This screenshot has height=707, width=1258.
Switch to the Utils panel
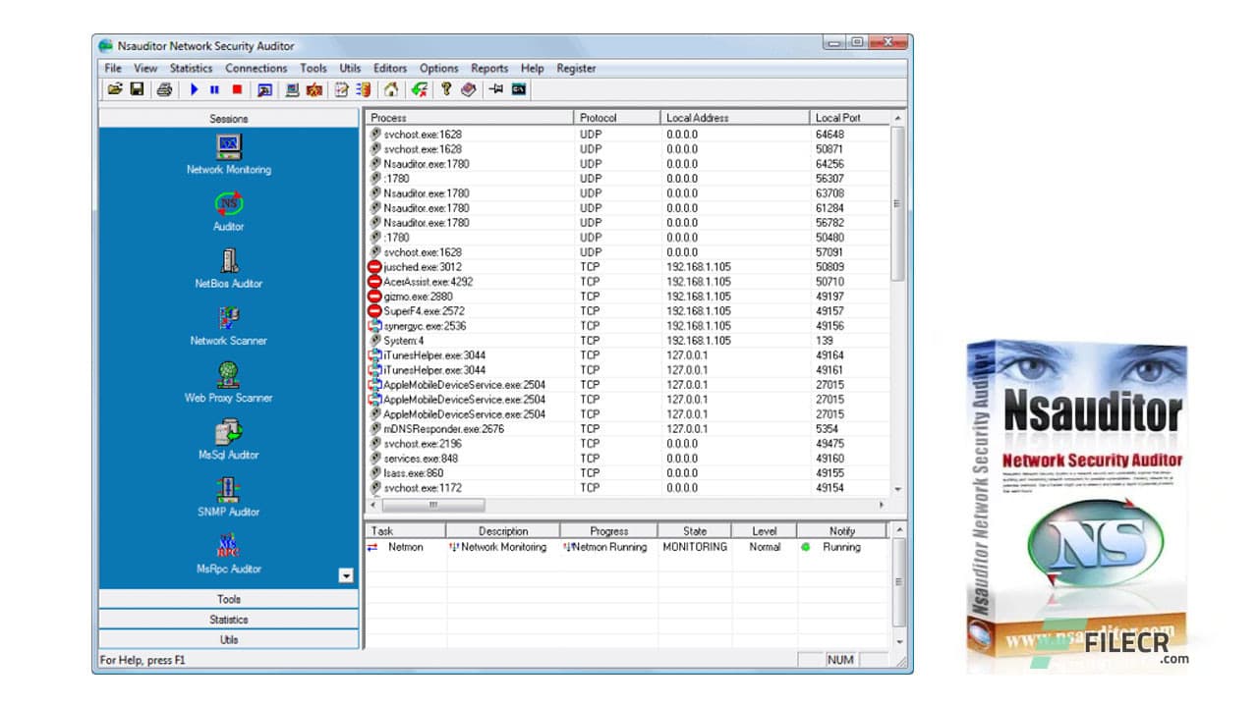coord(228,639)
